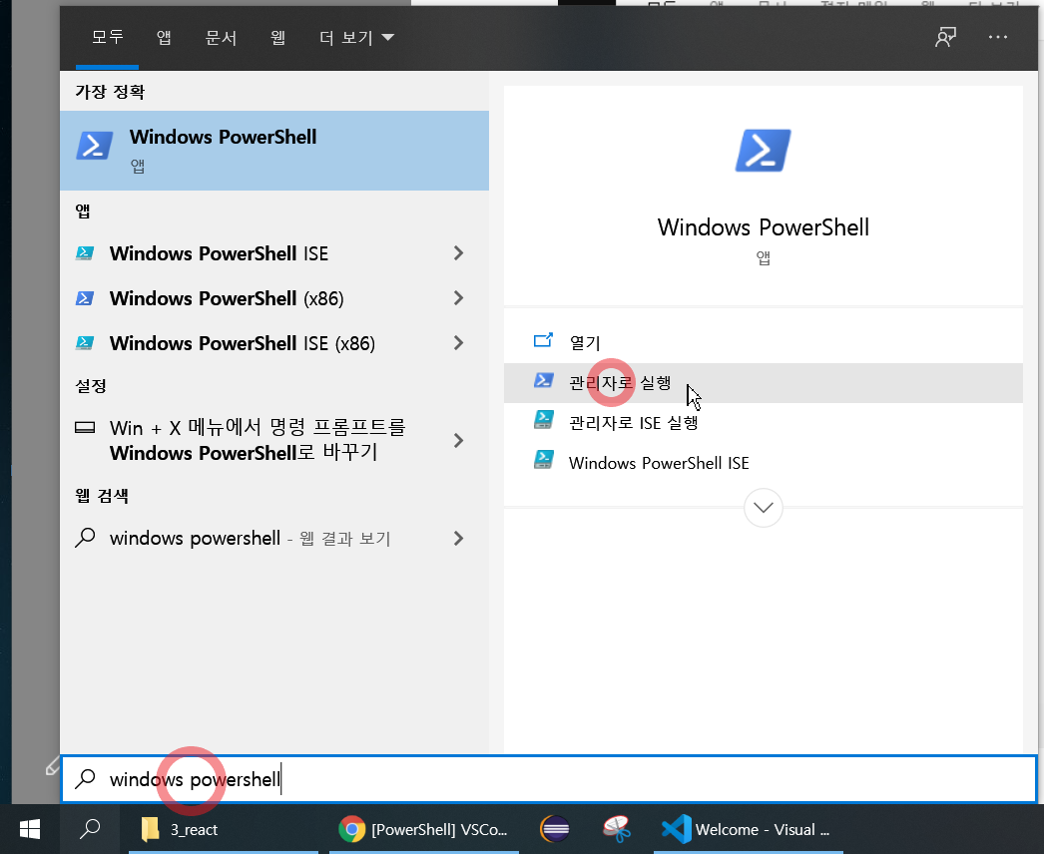Click inside the search text box

[549, 779]
